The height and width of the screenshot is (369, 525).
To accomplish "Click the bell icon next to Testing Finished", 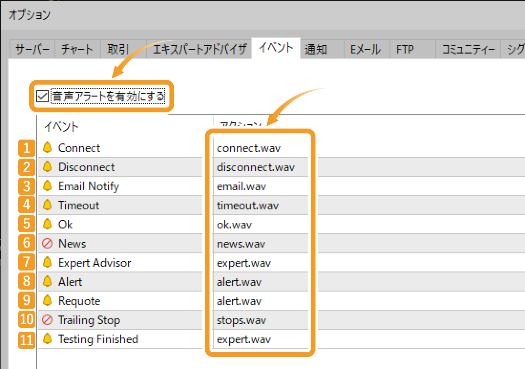I will pyautogui.click(x=48, y=339).
